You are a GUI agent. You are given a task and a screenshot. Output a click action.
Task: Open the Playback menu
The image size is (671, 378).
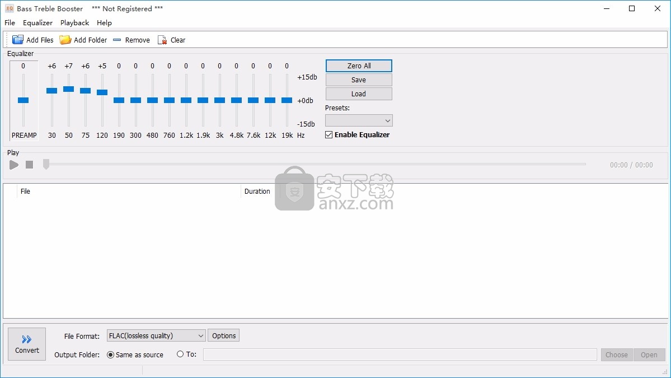tap(74, 23)
